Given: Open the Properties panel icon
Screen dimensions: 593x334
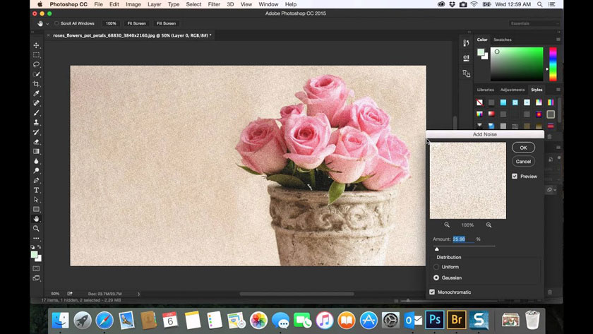Looking at the screenshot, I should (x=466, y=58).
